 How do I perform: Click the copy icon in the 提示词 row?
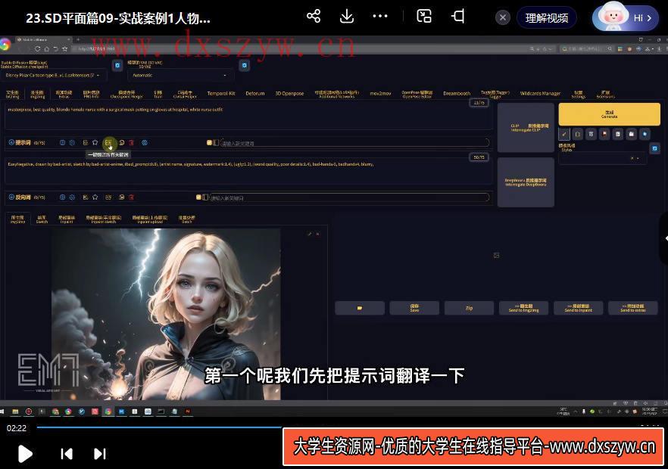tap(122, 142)
